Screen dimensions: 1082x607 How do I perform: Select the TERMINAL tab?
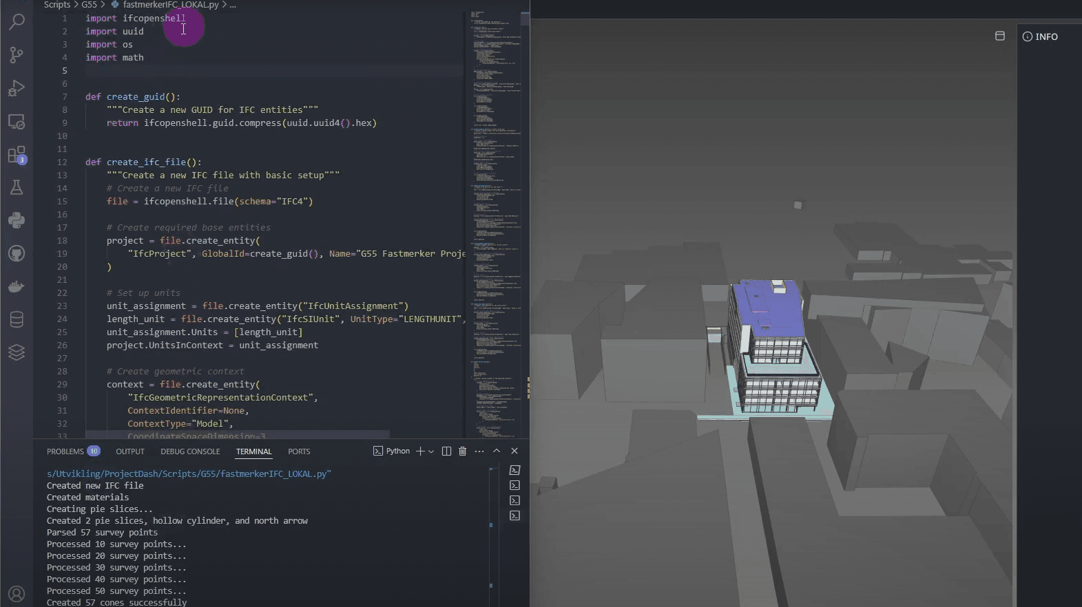[x=254, y=451]
